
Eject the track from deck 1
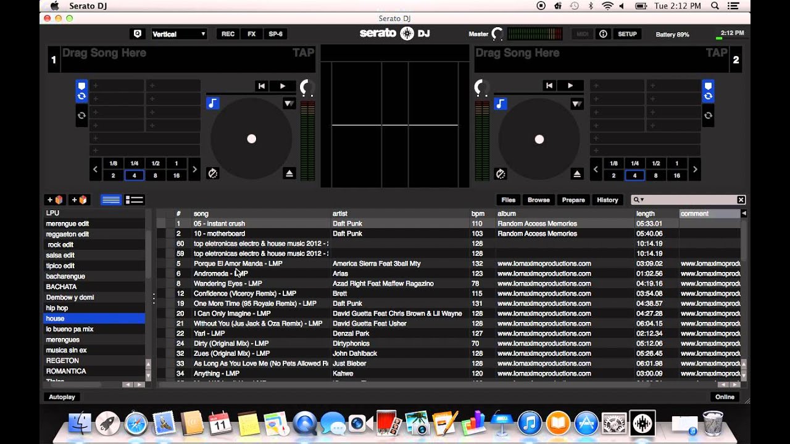click(x=289, y=173)
